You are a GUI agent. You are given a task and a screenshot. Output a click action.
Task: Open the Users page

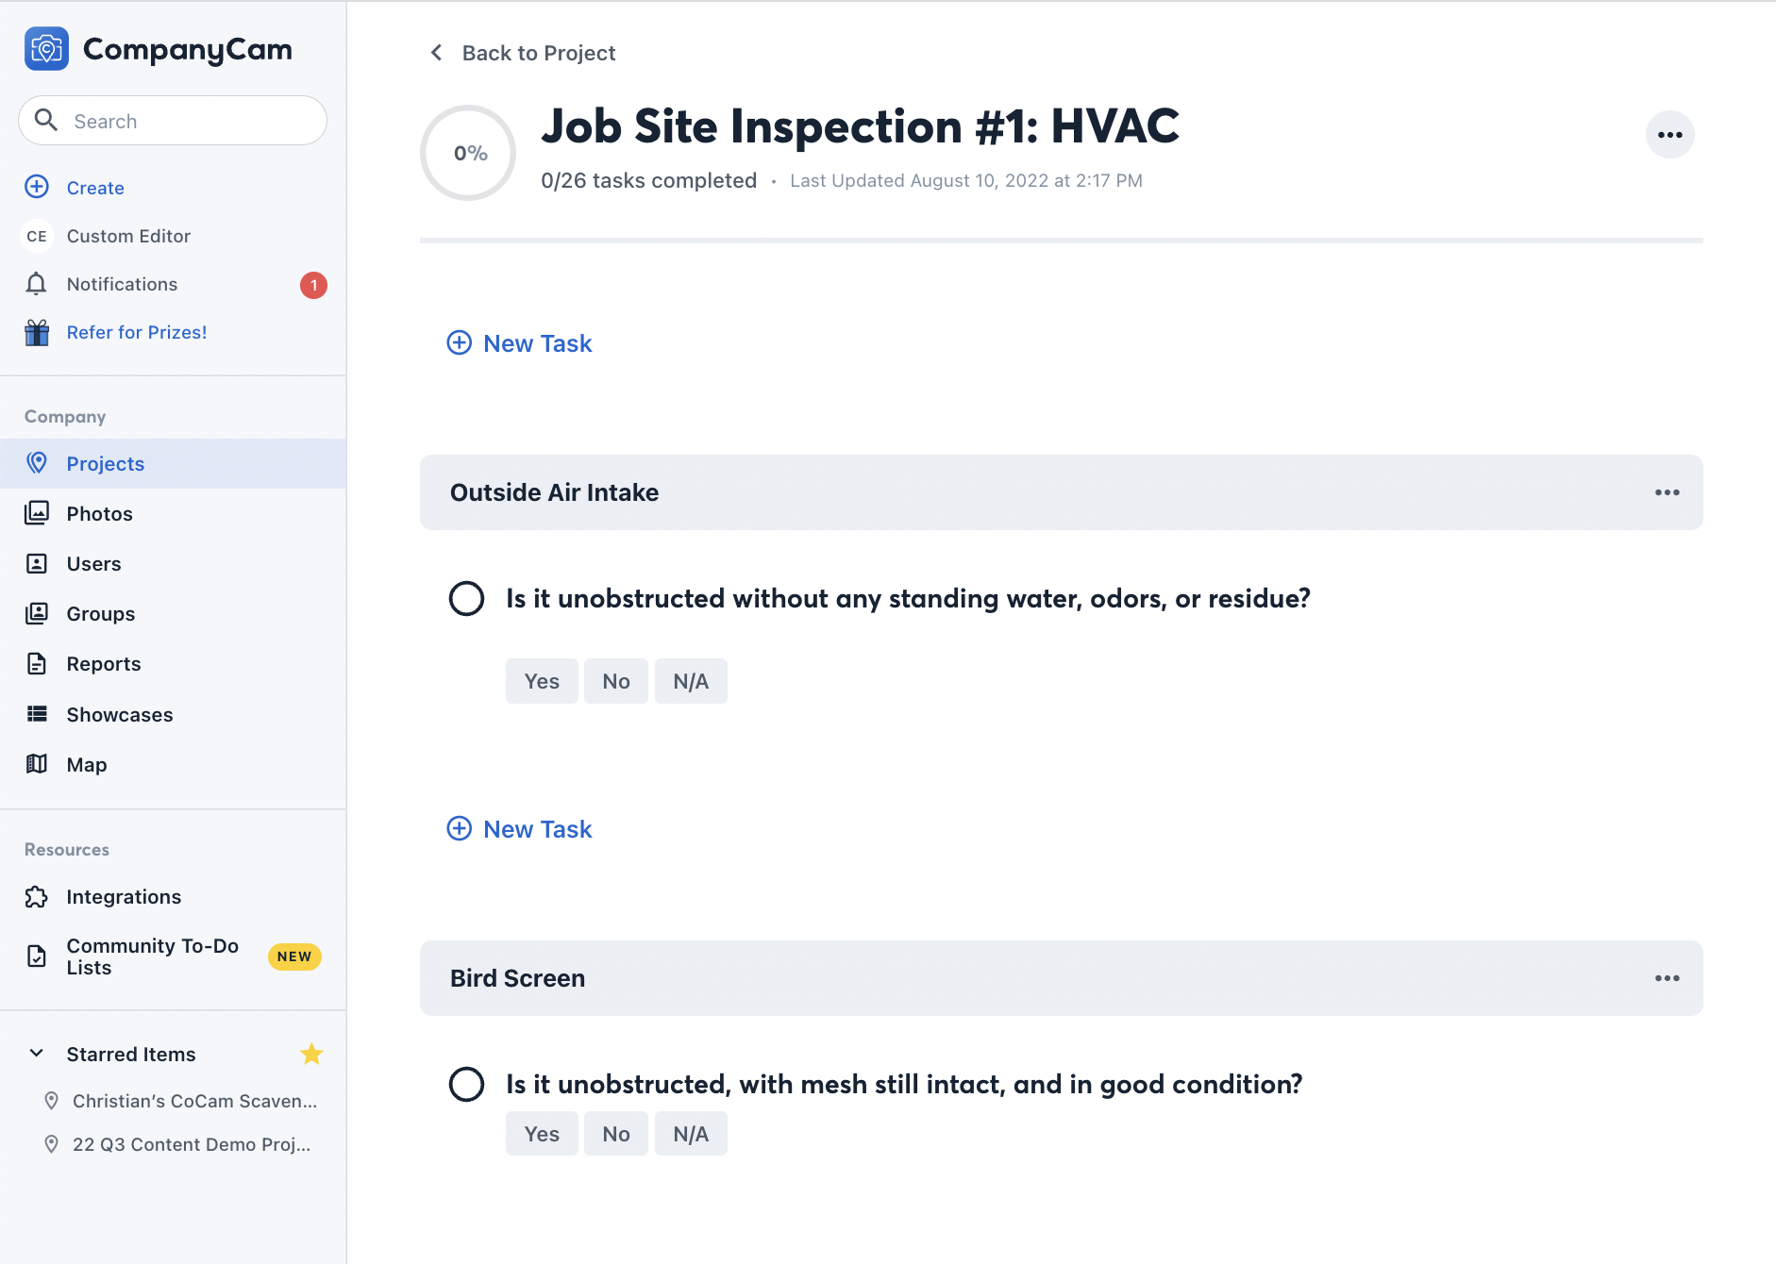coord(93,564)
